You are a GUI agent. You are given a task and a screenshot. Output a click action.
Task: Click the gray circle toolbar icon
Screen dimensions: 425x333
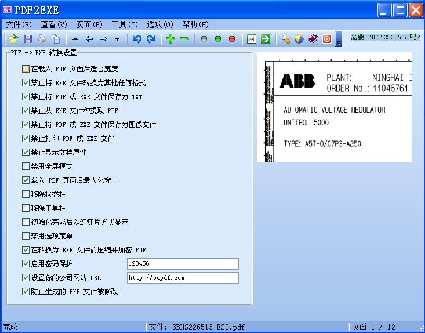point(204,39)
